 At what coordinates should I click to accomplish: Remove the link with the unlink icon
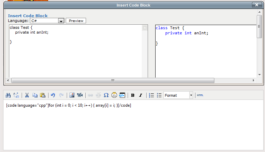[98, 95]
